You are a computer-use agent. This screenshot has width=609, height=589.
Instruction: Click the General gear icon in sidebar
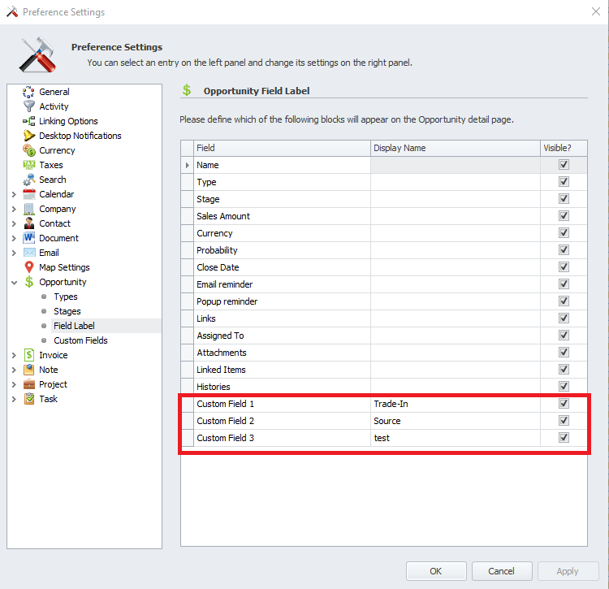pyautogui.click(x=29, y=92)
